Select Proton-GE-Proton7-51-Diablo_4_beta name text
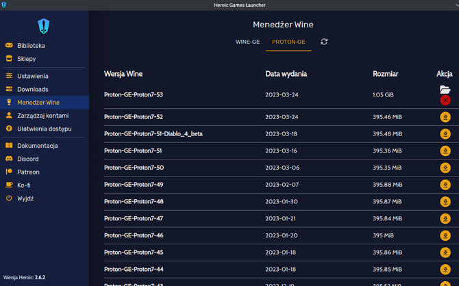459x286 pixels. pyautogui.click(x=153, y=134)
